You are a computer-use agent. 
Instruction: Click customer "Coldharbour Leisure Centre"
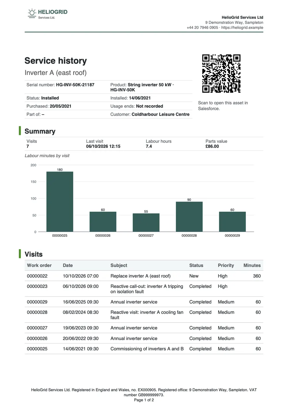tap(160, 114)
